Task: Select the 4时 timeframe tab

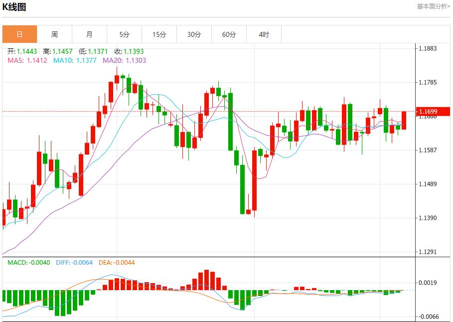Action: click(x=264, y=34)
